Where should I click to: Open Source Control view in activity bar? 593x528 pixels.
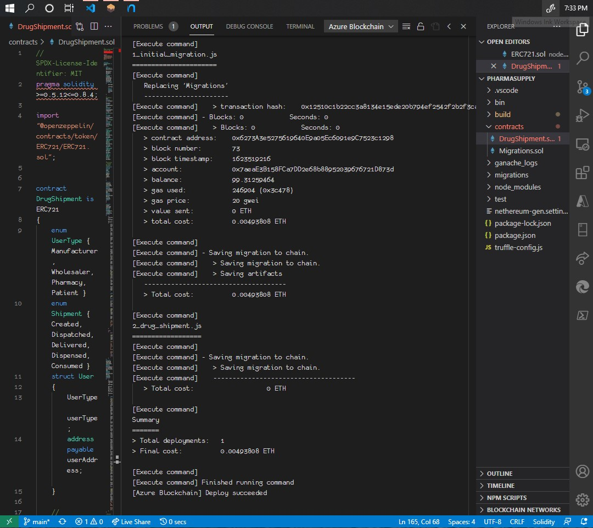581,87
